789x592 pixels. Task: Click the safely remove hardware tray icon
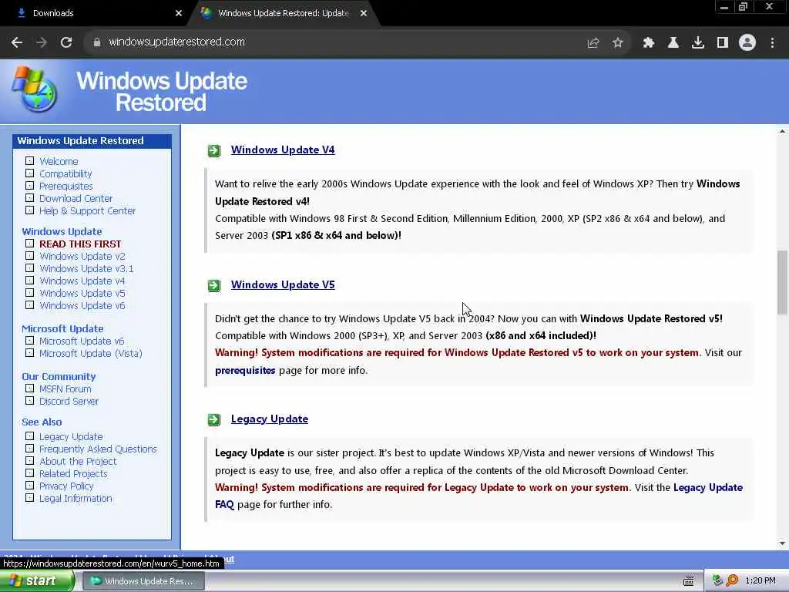coord(718,580)
